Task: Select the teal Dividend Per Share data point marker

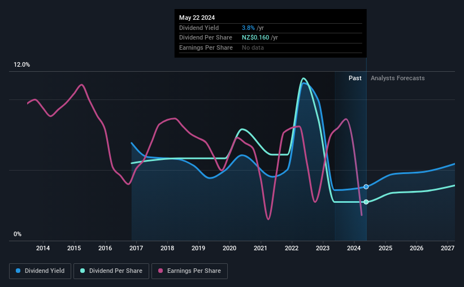Action: [366, 202]
